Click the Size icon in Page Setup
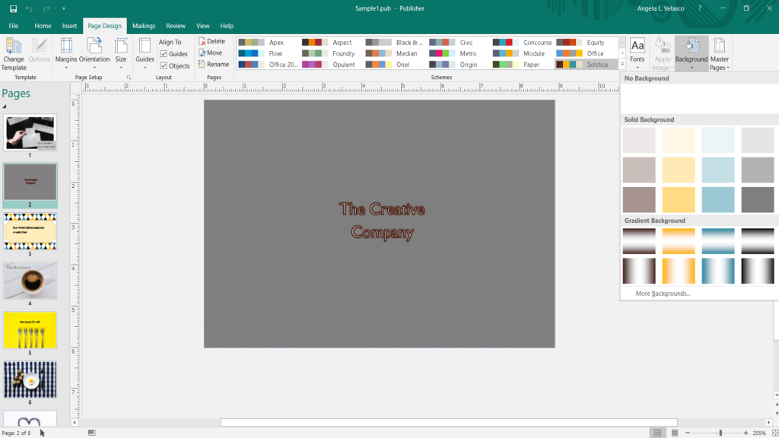 pyautogui.click(x=120, y=52)
